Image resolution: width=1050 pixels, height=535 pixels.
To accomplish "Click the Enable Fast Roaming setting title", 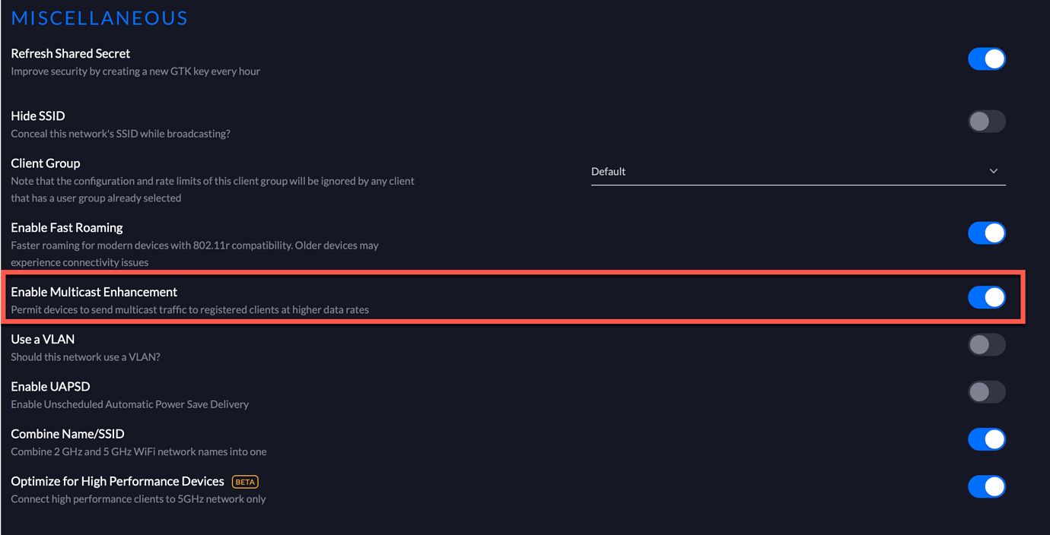I will (66, 227).
